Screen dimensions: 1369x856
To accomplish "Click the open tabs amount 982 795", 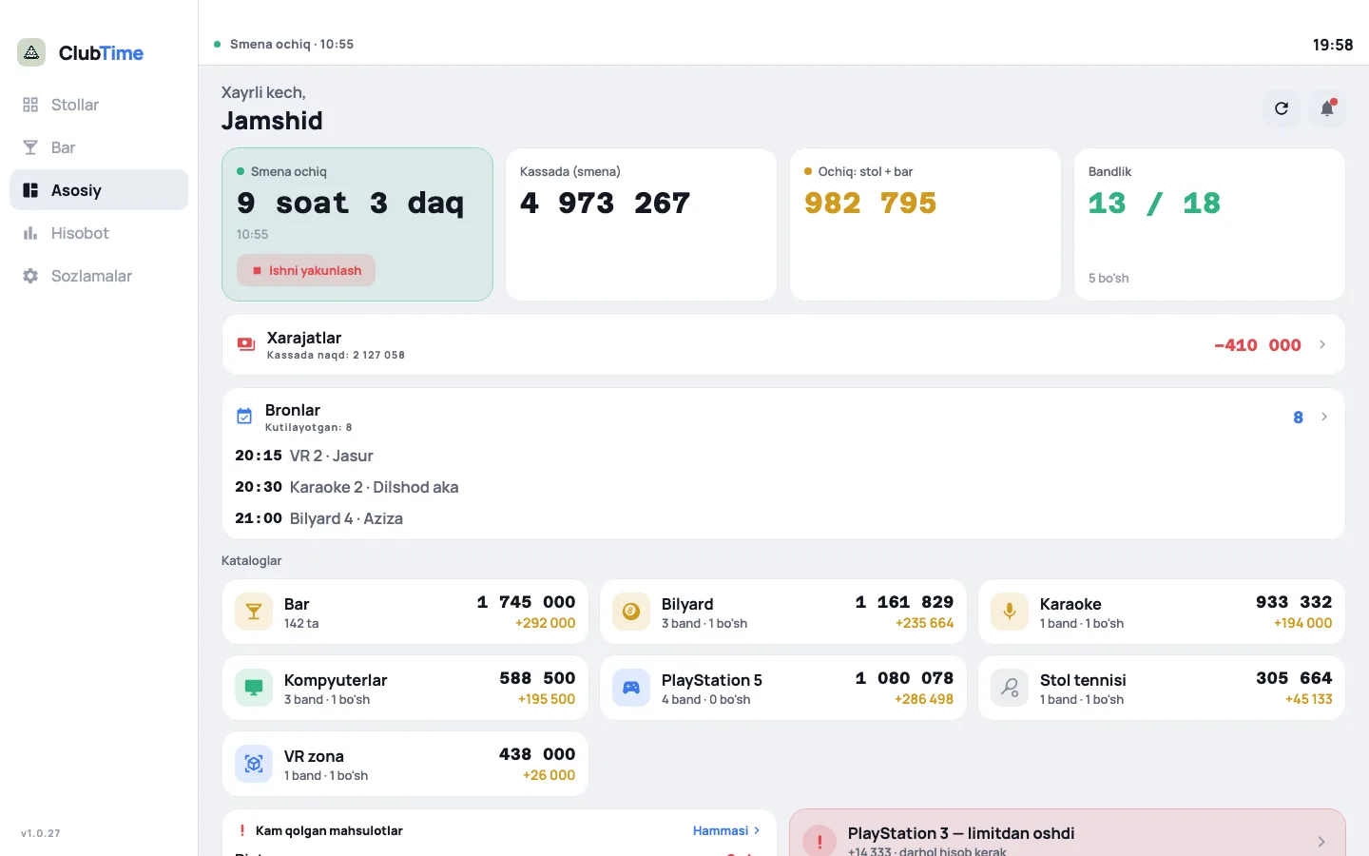I will [871, 203].
